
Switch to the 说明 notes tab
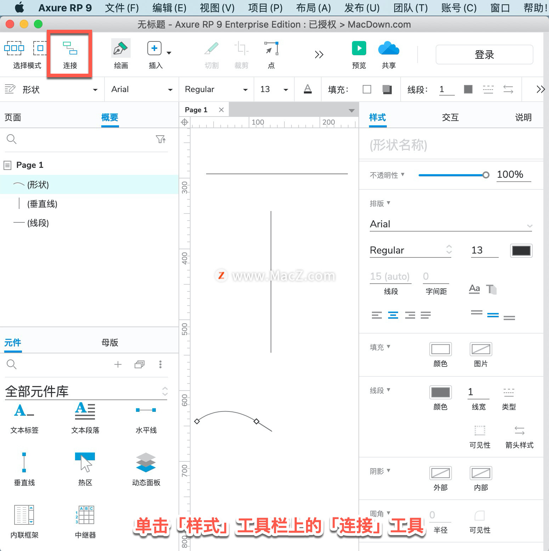pyautogui.click(x=523, y=117)
